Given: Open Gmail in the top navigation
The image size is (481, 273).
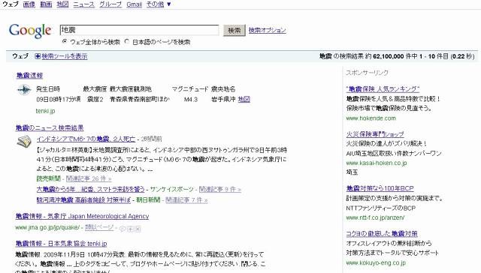Looking at the screenshot, I should coord(135,4).
